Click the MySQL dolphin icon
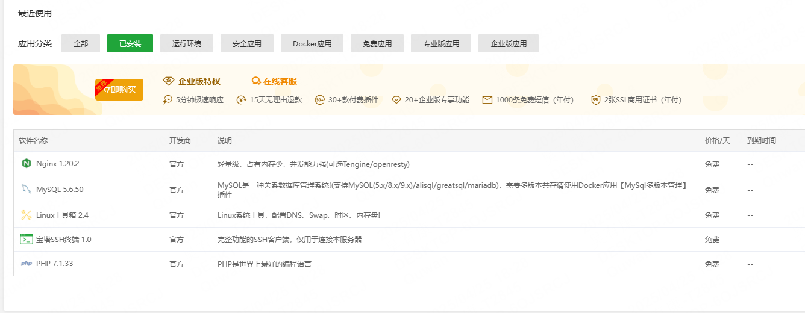Viewport: 805px width, 313px height. 26,190
